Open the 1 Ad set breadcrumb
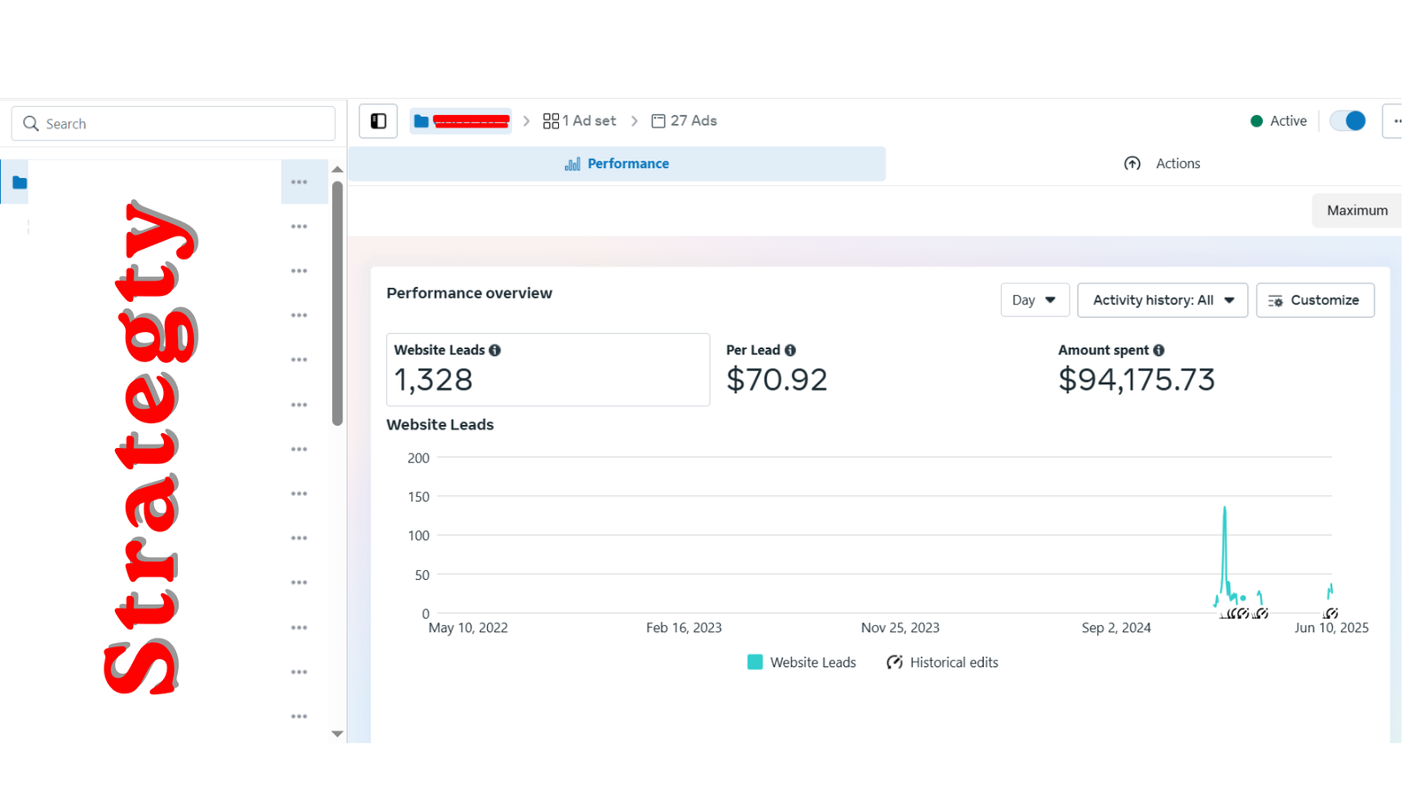This screenshot has width=1417, height=797. click(579, 121)
